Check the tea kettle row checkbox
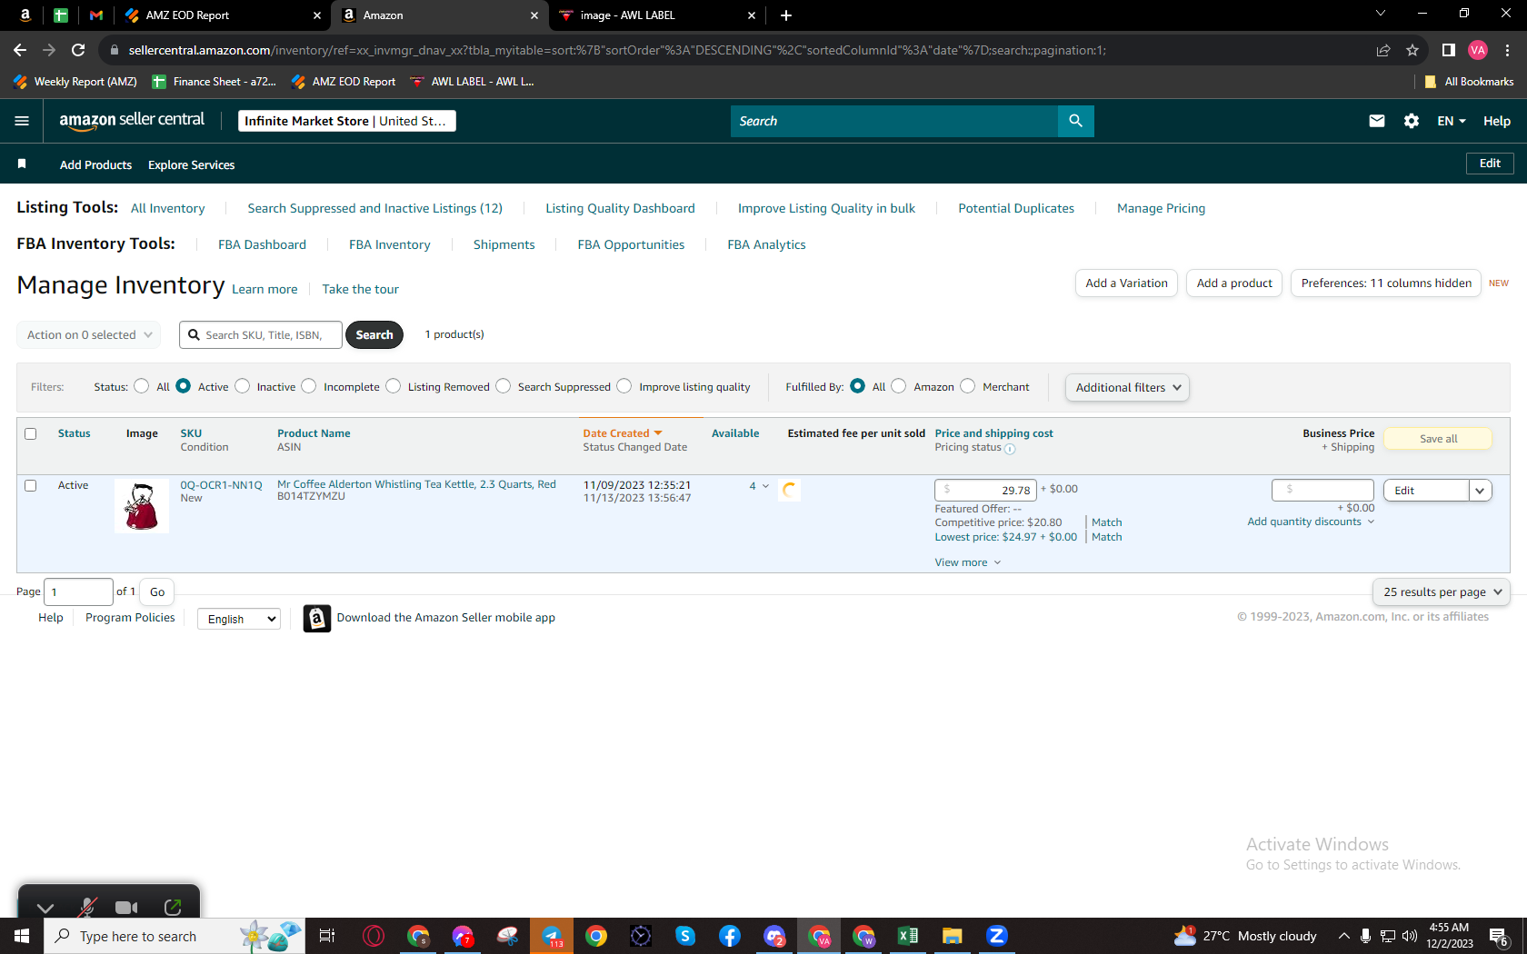The image size is (1527, 954). (31, 485)
